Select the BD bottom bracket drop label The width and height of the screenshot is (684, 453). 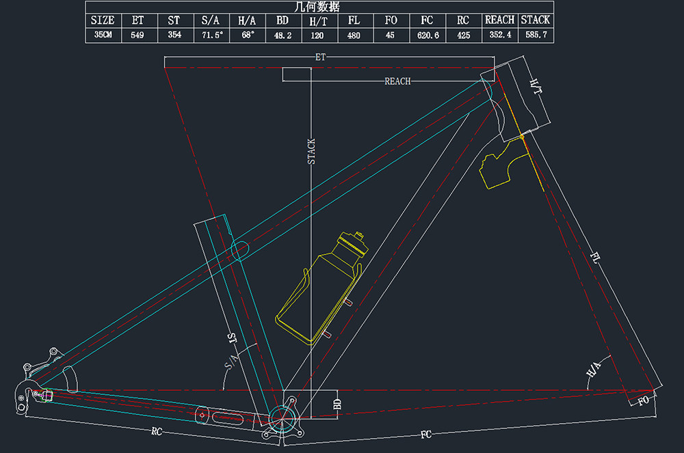[x=337, y=404]
